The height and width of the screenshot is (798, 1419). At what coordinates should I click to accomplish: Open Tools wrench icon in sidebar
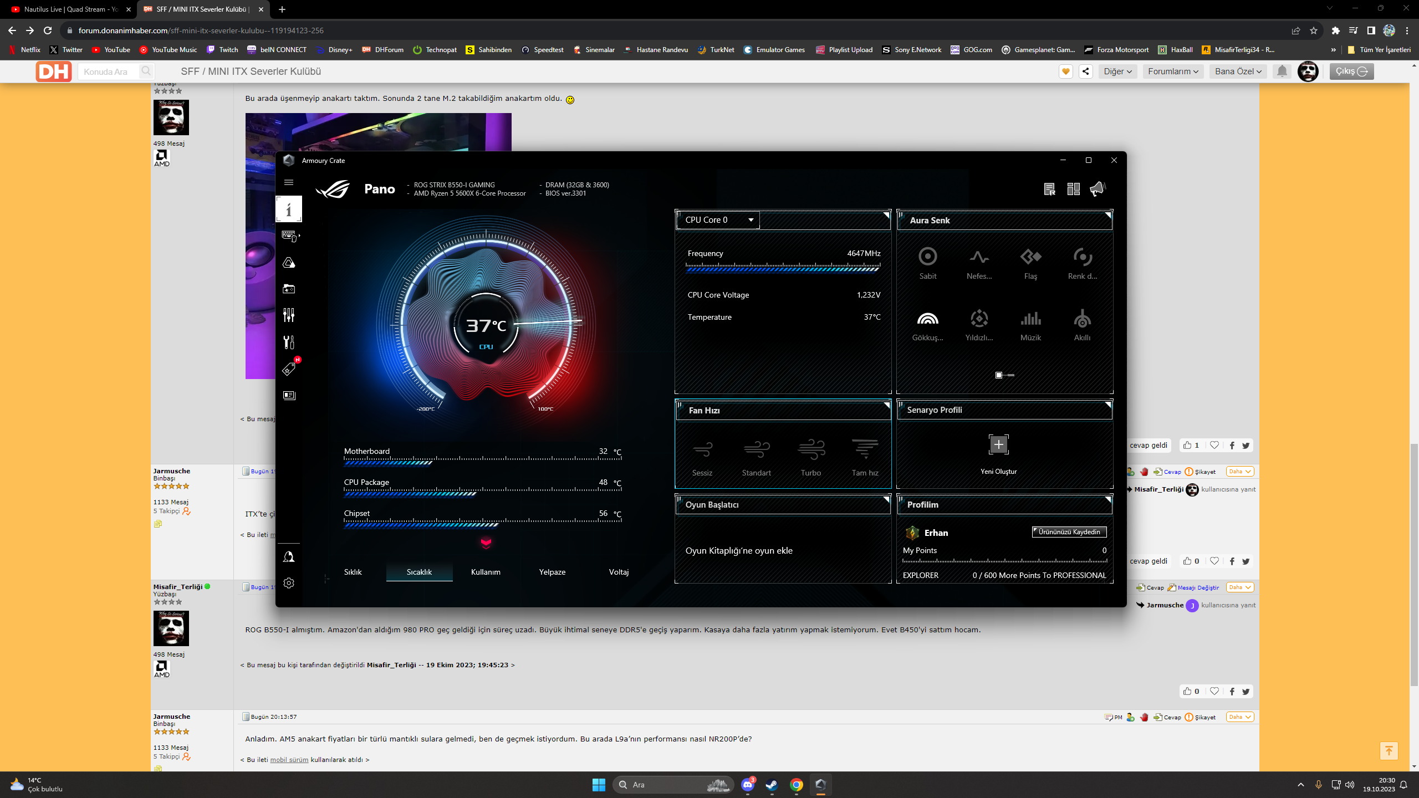tap(289, 342)
